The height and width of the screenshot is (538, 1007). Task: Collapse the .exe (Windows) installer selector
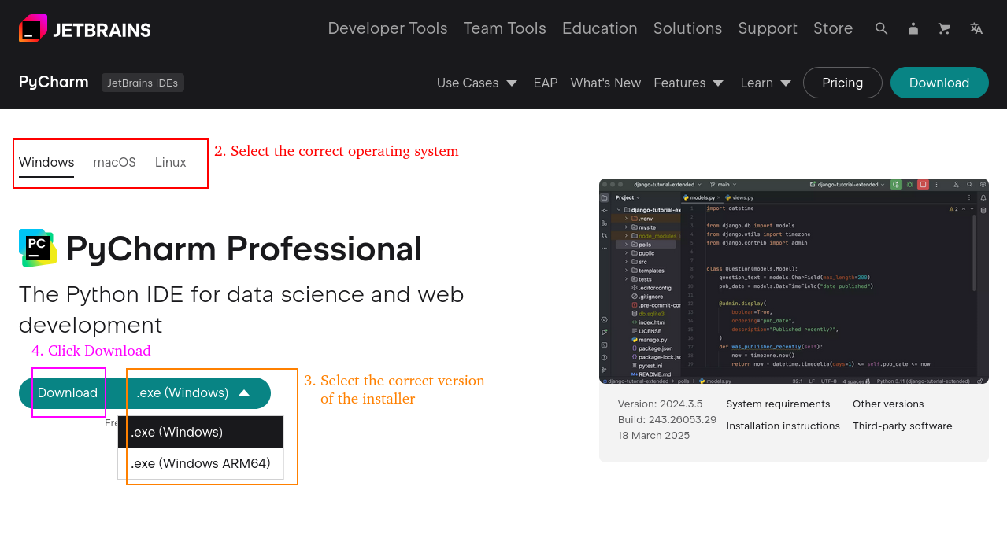[x=194, y=392]
